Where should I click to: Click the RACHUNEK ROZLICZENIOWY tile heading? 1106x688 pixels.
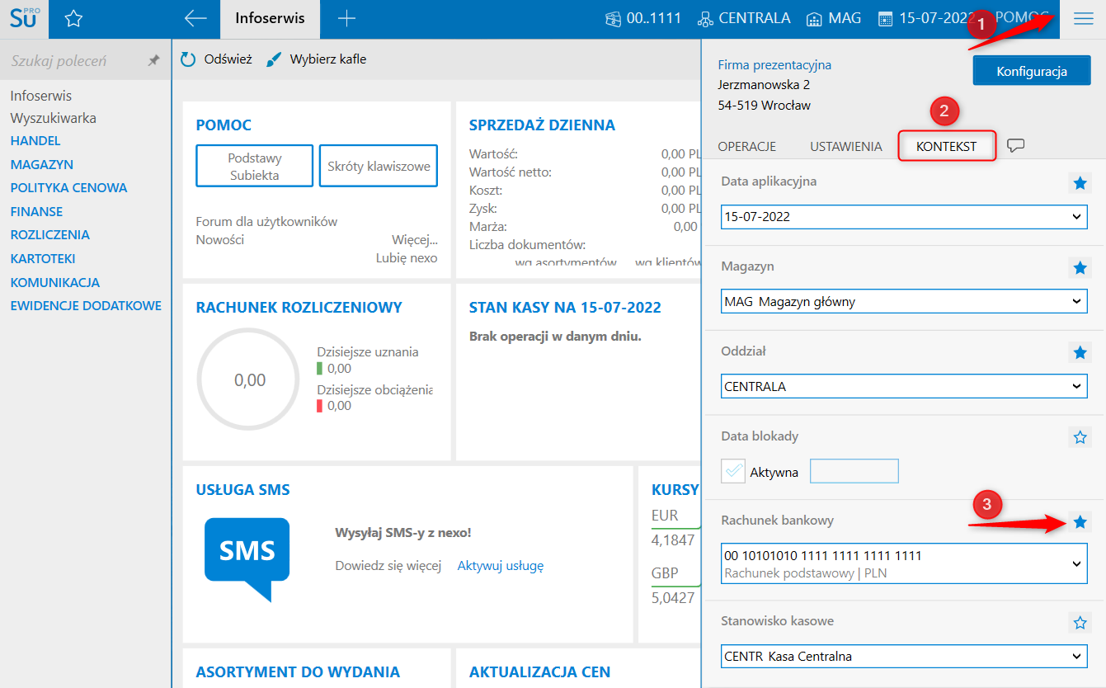coord(299,308)
